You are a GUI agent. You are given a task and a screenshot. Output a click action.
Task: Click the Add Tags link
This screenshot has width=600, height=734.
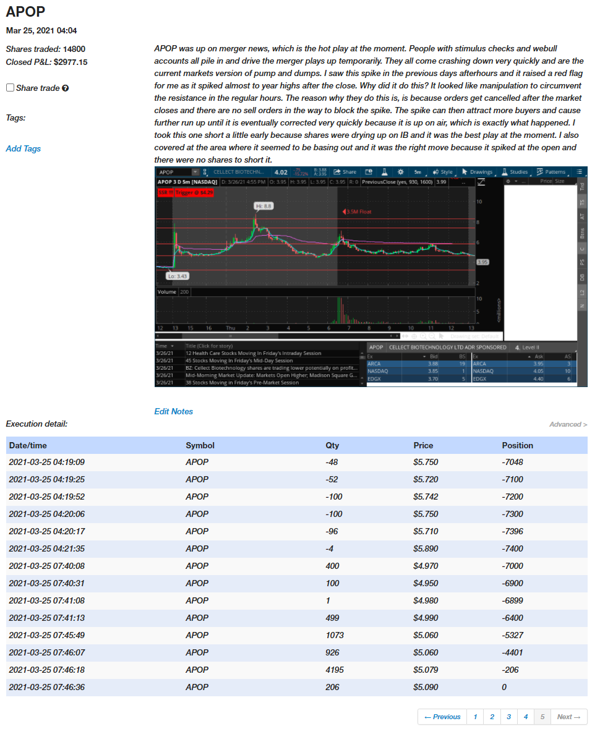pos(24,148)
